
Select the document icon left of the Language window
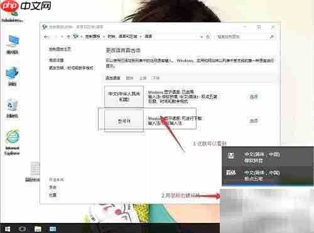[33, 171]
